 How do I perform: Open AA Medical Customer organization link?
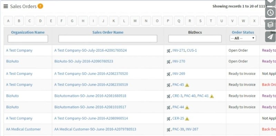click(23, 129)
